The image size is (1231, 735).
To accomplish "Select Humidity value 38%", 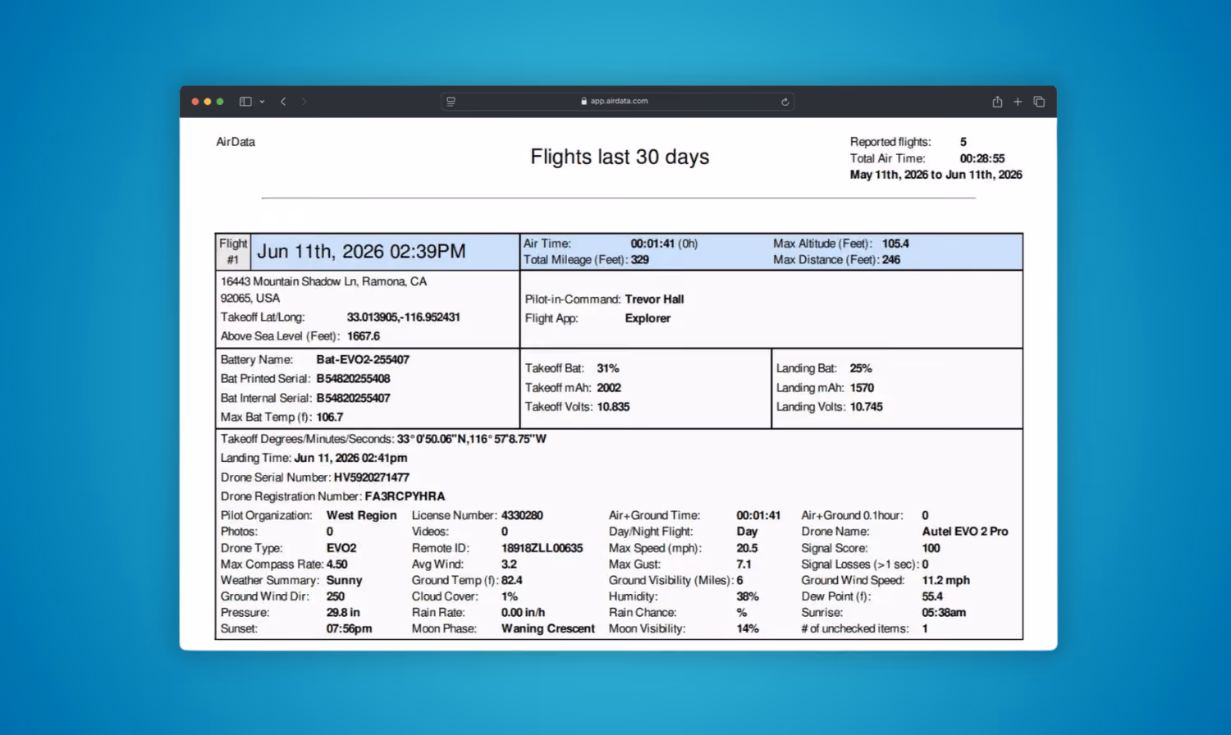I will point(748,596).
